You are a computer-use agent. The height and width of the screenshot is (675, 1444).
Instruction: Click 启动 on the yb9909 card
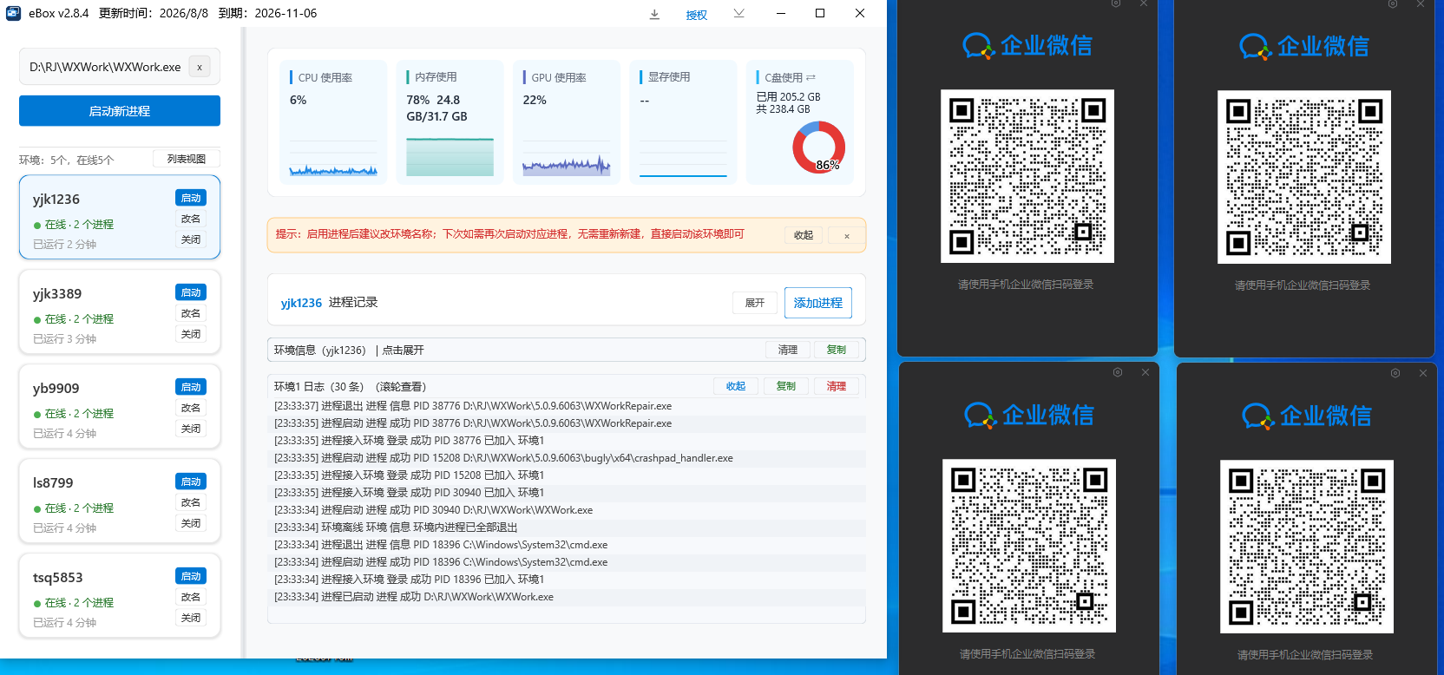[x=191, y=387]
